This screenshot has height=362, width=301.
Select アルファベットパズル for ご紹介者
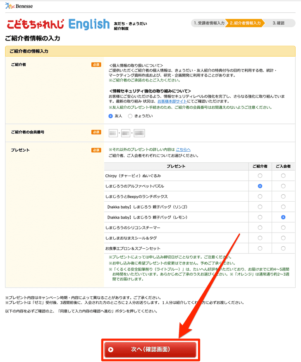(260, 186)
